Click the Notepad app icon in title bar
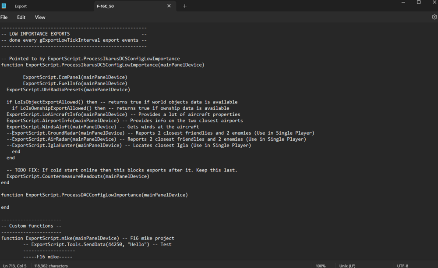 coord(4,6)
